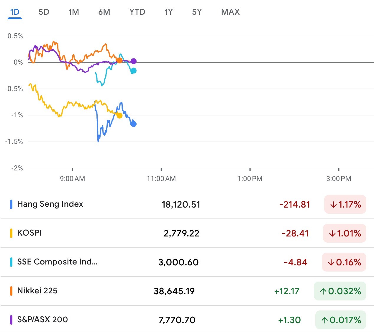
Task: Switch to the 1Y time range tab
Action: pos(168,12)
